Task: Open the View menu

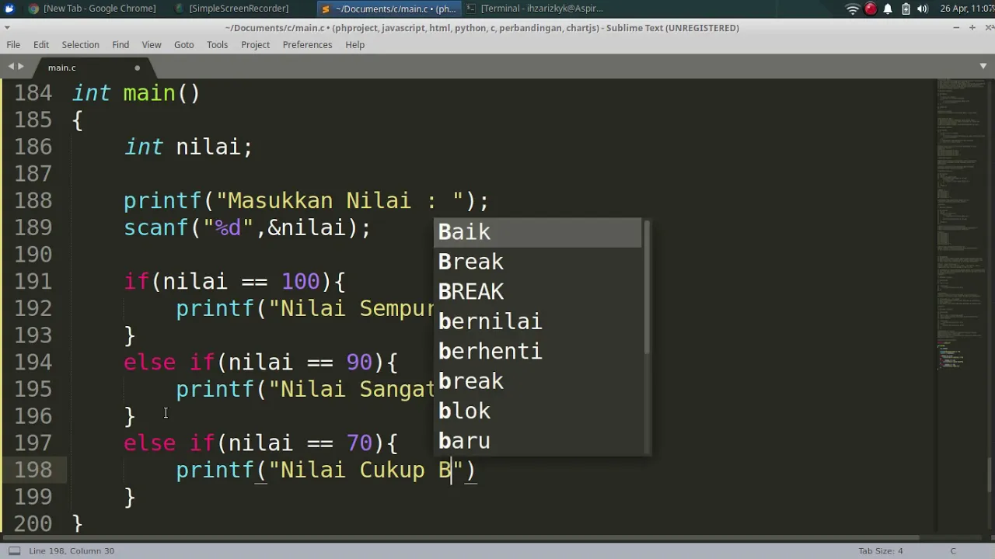Action: 152,45
